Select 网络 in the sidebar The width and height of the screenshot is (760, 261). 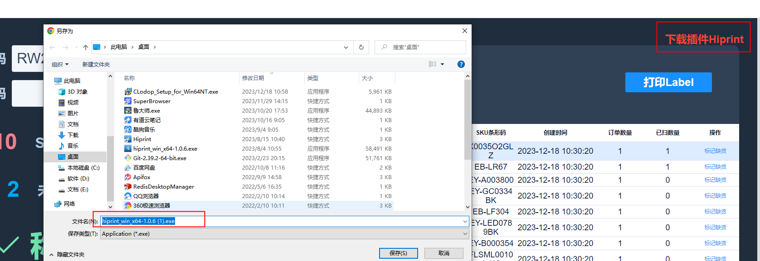point(64,204)
